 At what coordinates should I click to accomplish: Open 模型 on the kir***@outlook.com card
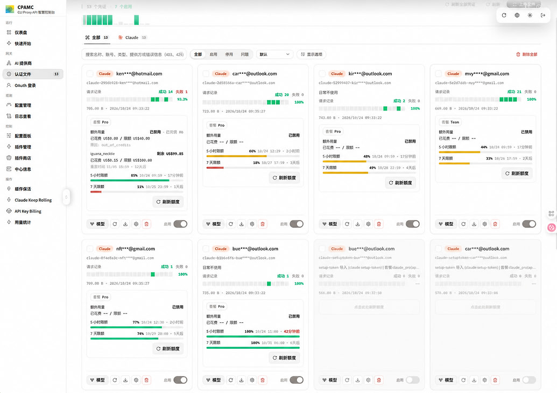tap(329, 224)
